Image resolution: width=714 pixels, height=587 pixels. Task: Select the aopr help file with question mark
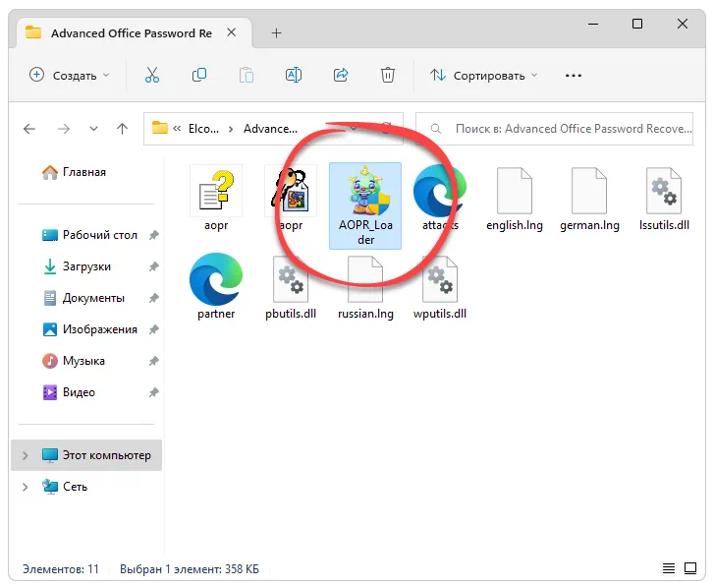click(216, 199)
